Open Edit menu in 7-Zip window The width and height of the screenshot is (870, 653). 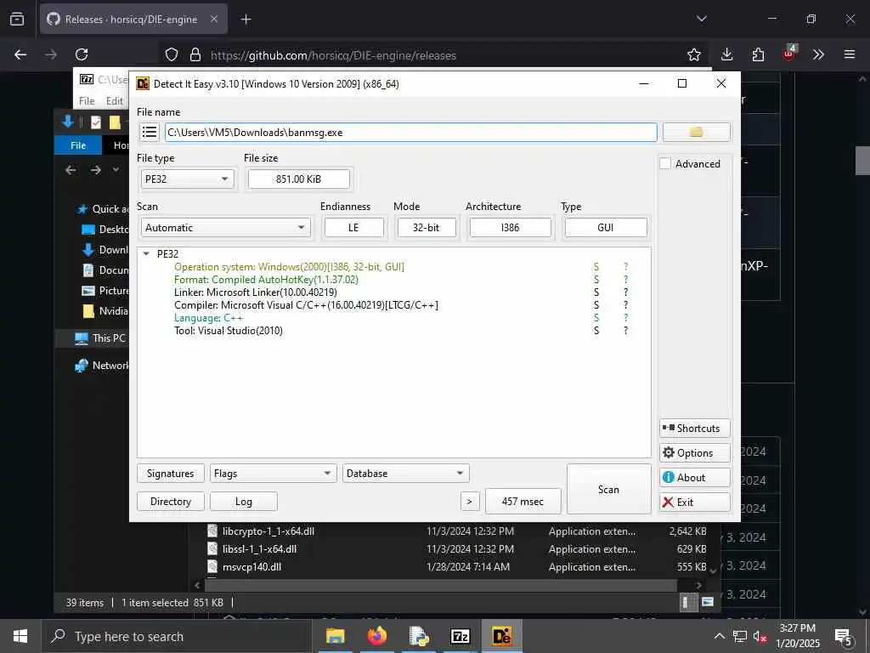[x=115, y=100]
